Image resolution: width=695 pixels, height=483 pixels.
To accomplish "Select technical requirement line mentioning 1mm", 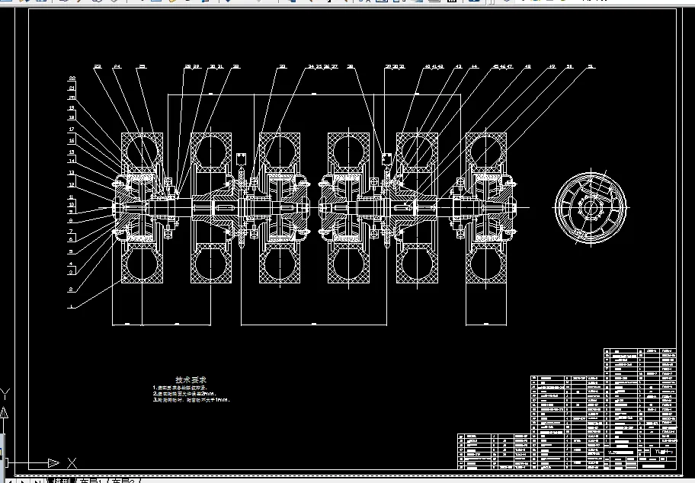I will (x=191, y=400).
